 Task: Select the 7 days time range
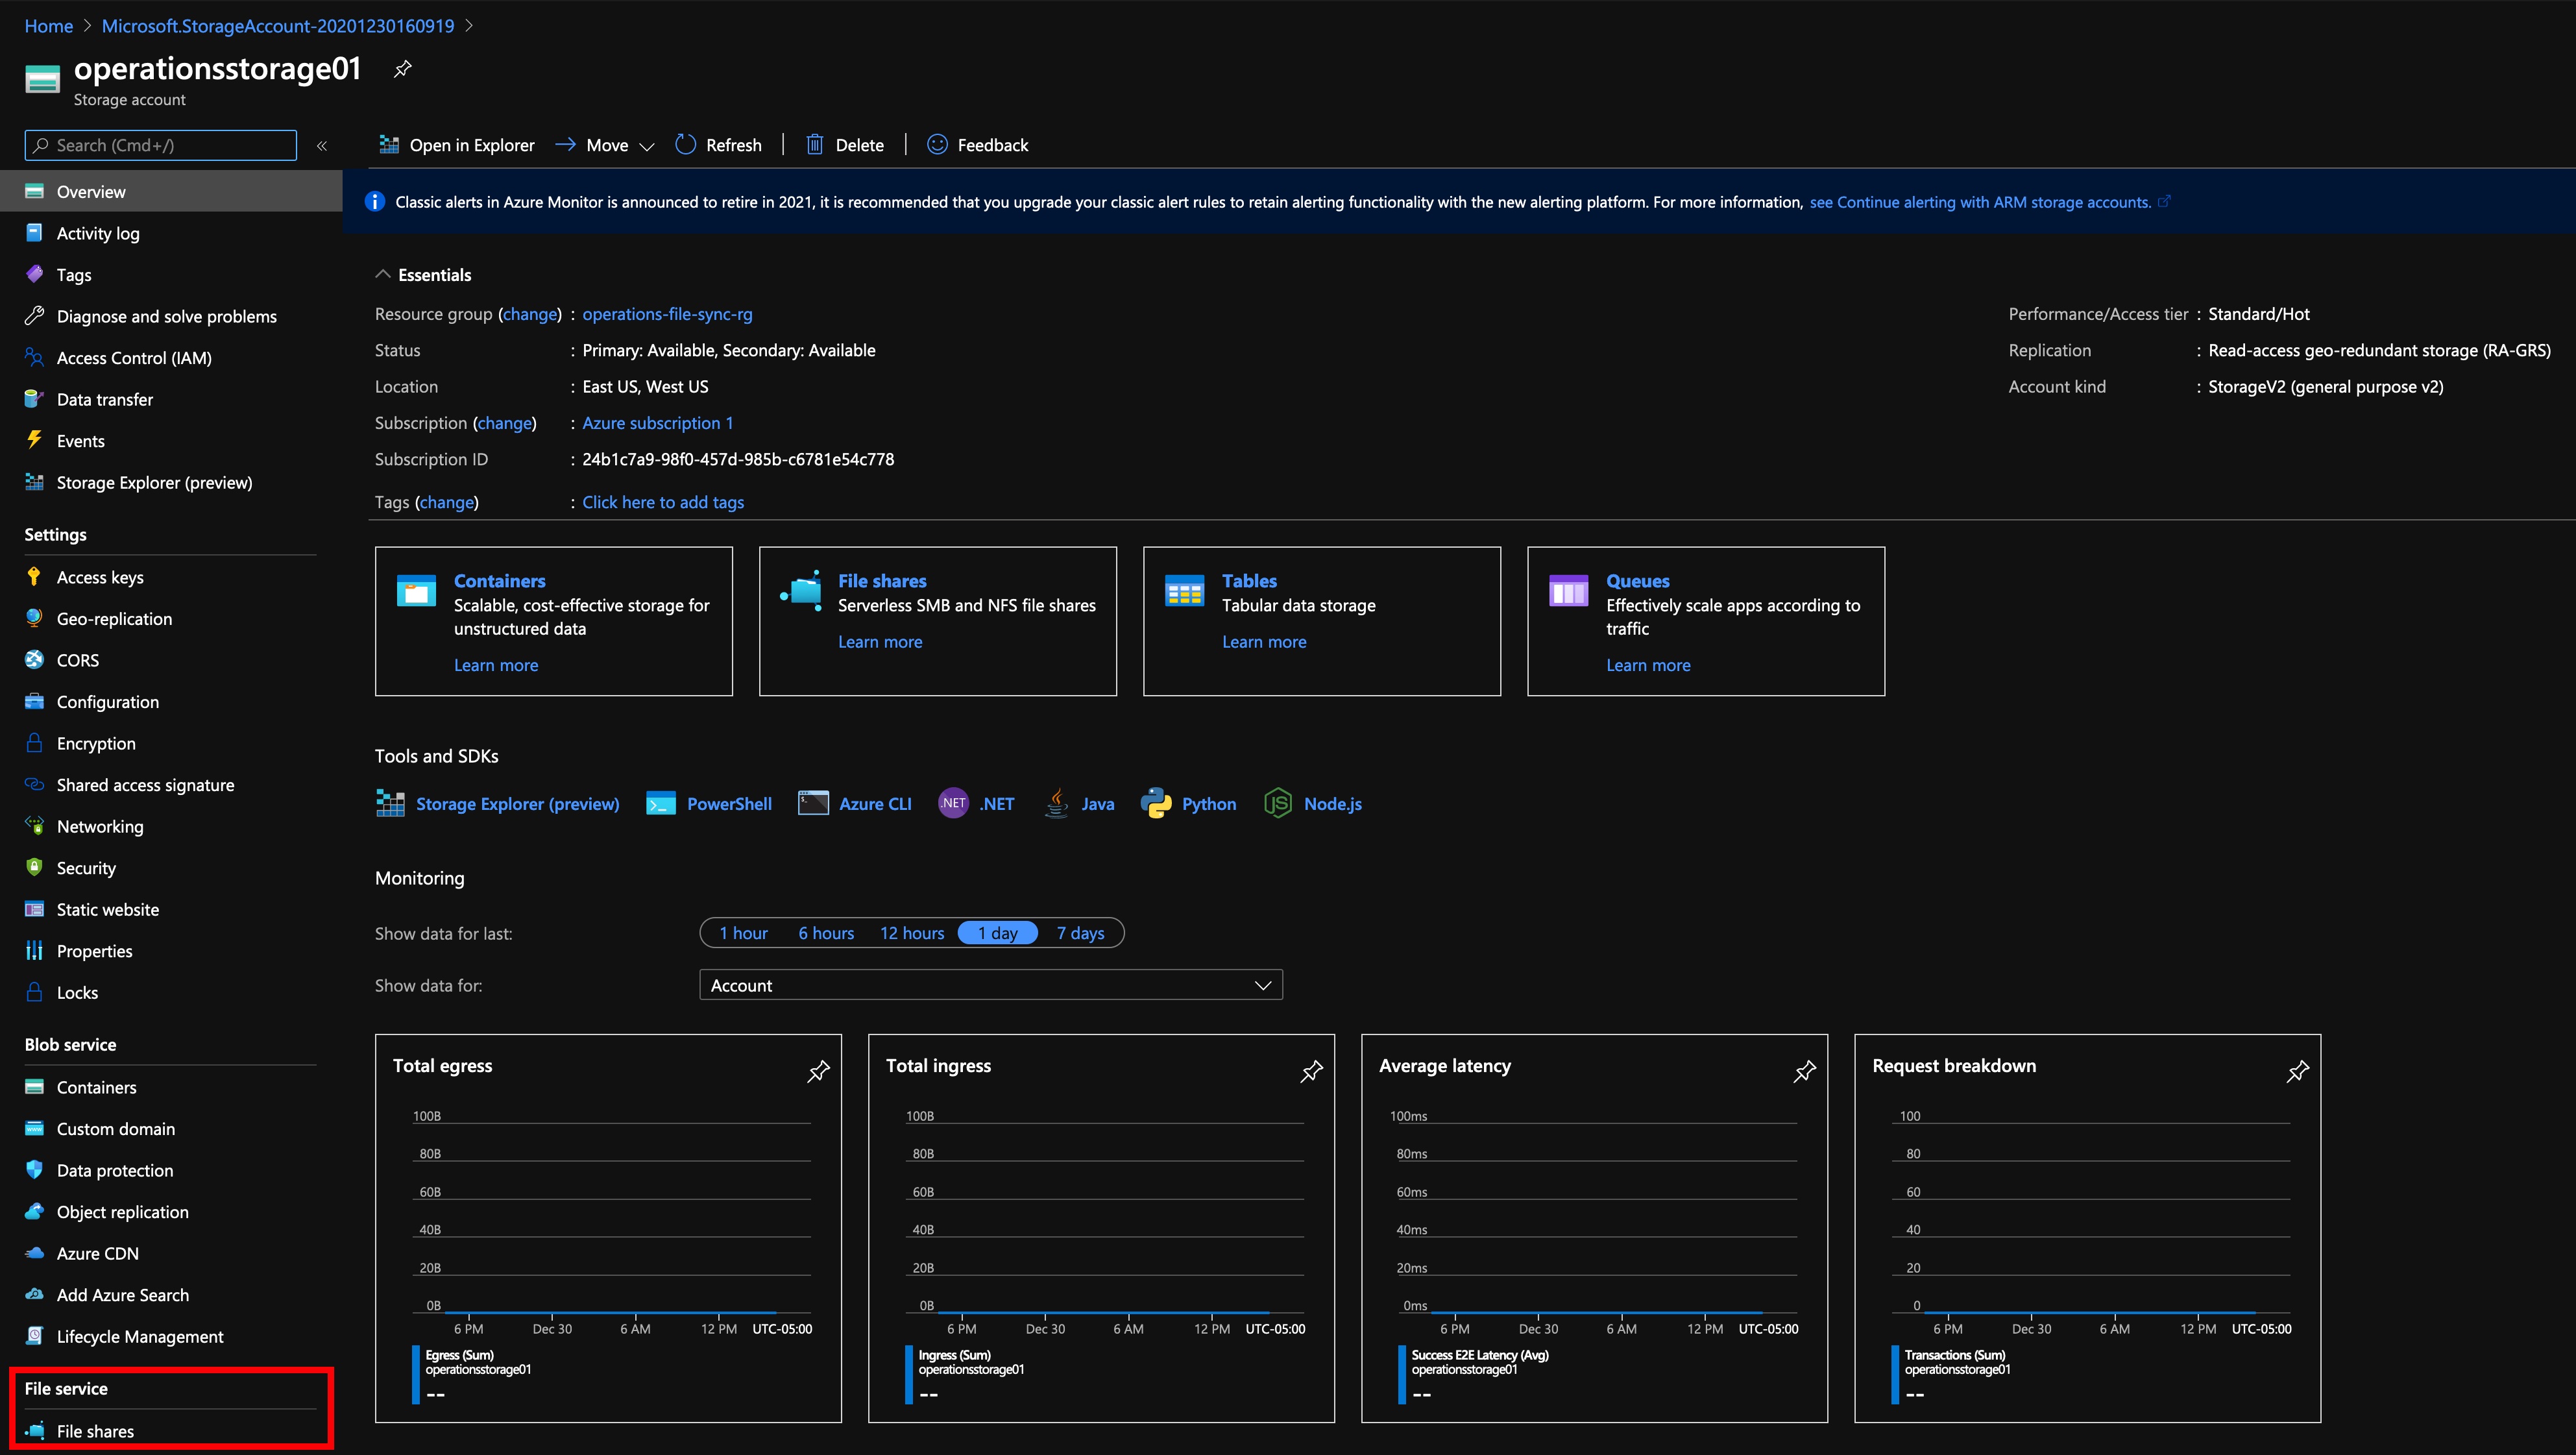click(x=1080, y=933)
